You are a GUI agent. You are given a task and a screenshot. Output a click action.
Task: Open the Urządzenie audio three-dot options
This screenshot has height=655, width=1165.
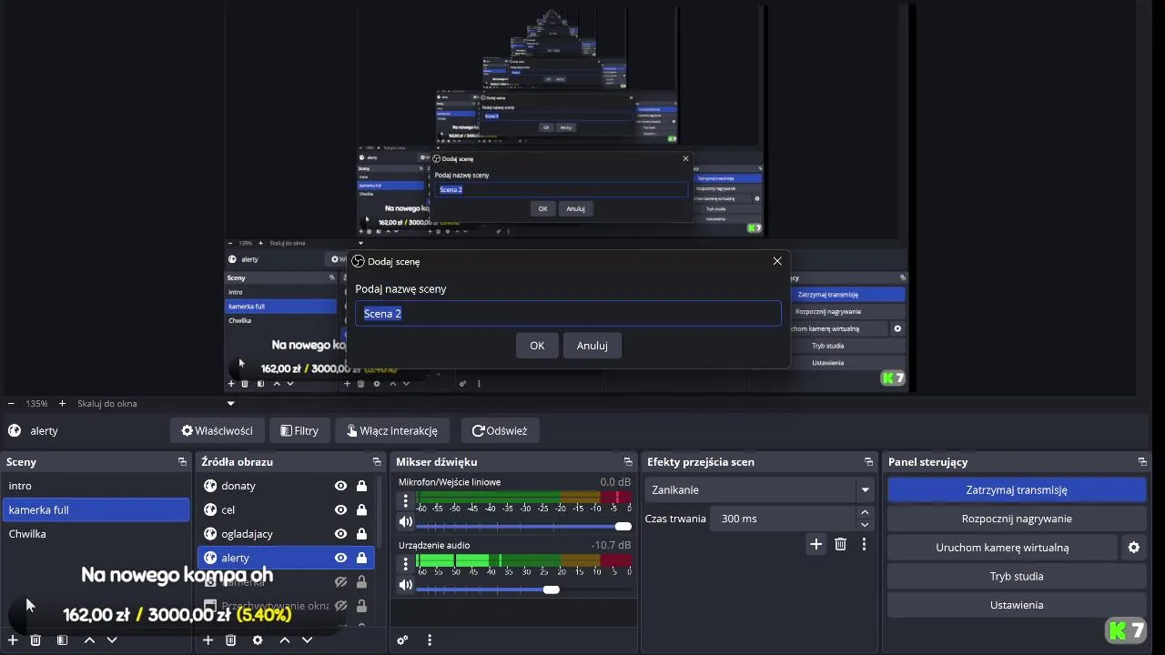[x=406, y=564]
